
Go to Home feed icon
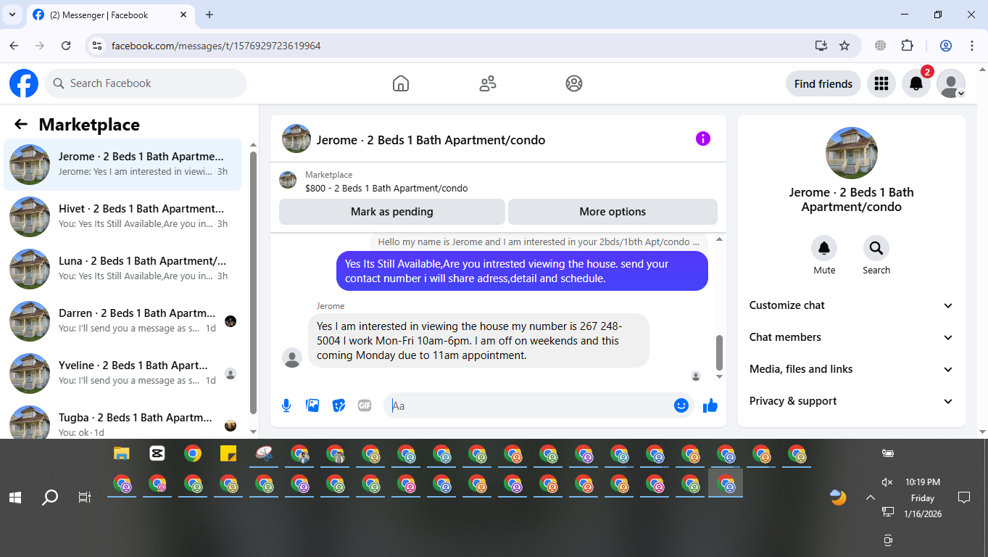[x=401, y=83]
